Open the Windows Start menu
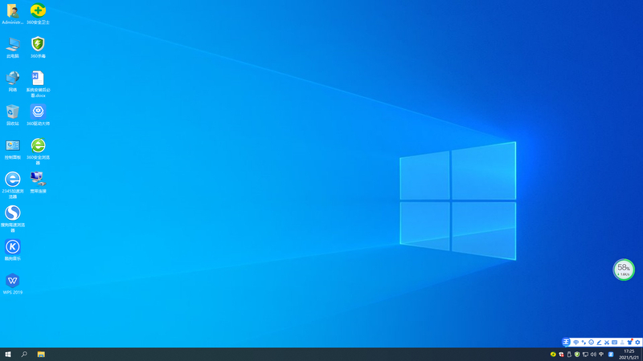This screenshot has width=643, height=361. pos(8,355)
